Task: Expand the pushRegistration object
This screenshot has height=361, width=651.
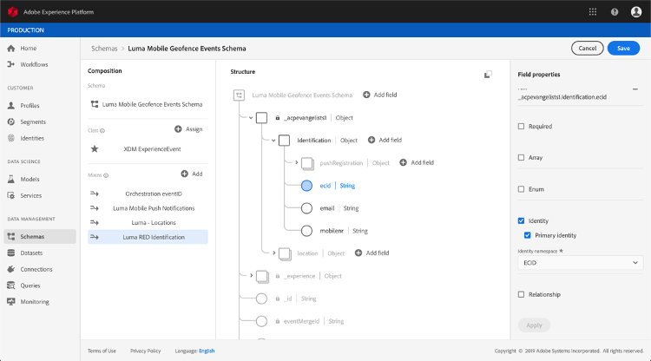Action: [297, 162]
